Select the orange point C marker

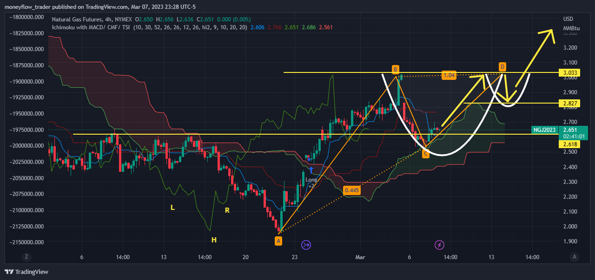[426, 154]
